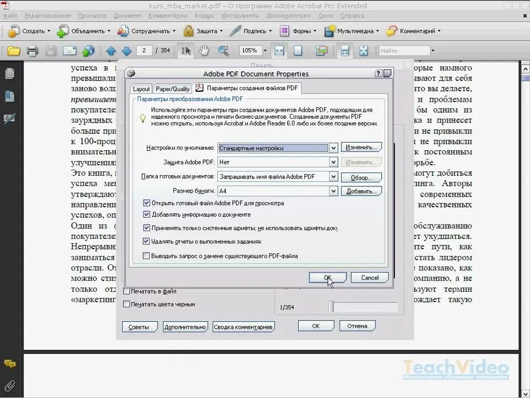The height and width of the screenshot is (398, 530).
Task: Open the Signatures panel in sidebar
Action: [x=9, y=118]
